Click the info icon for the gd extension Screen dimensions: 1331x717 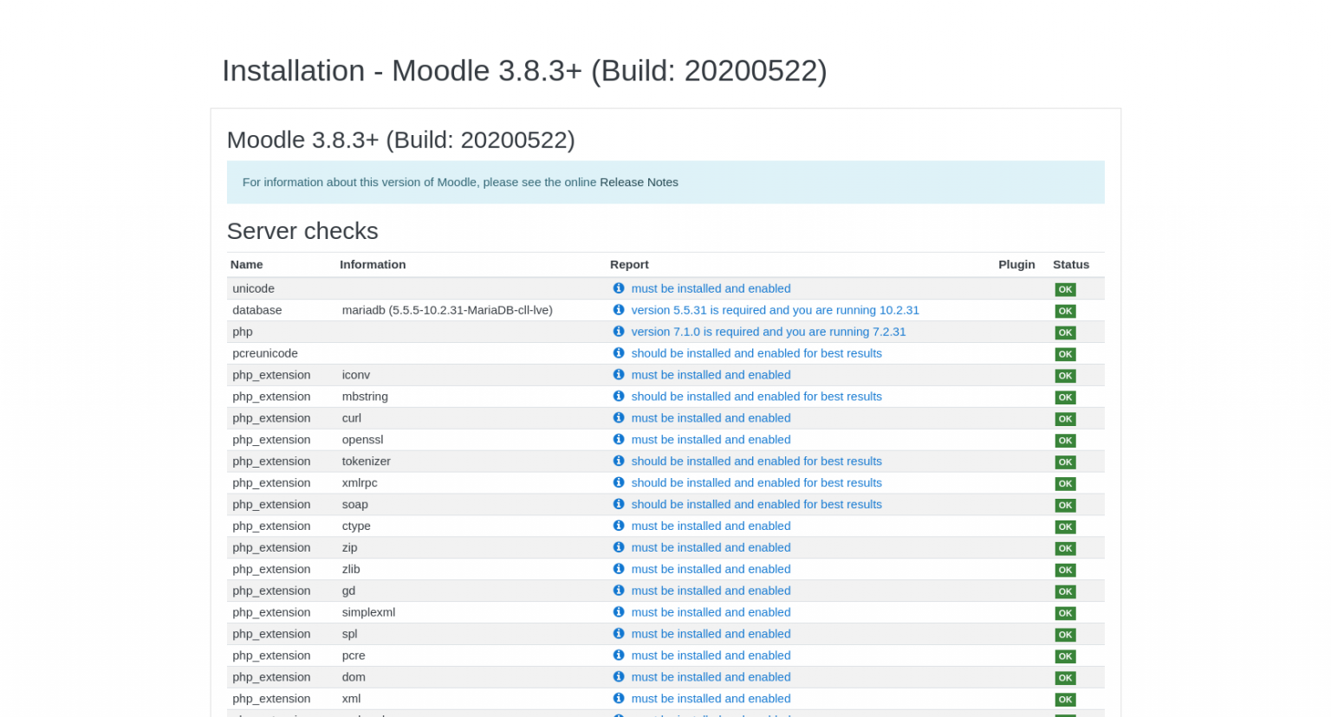tap(619, 591)
